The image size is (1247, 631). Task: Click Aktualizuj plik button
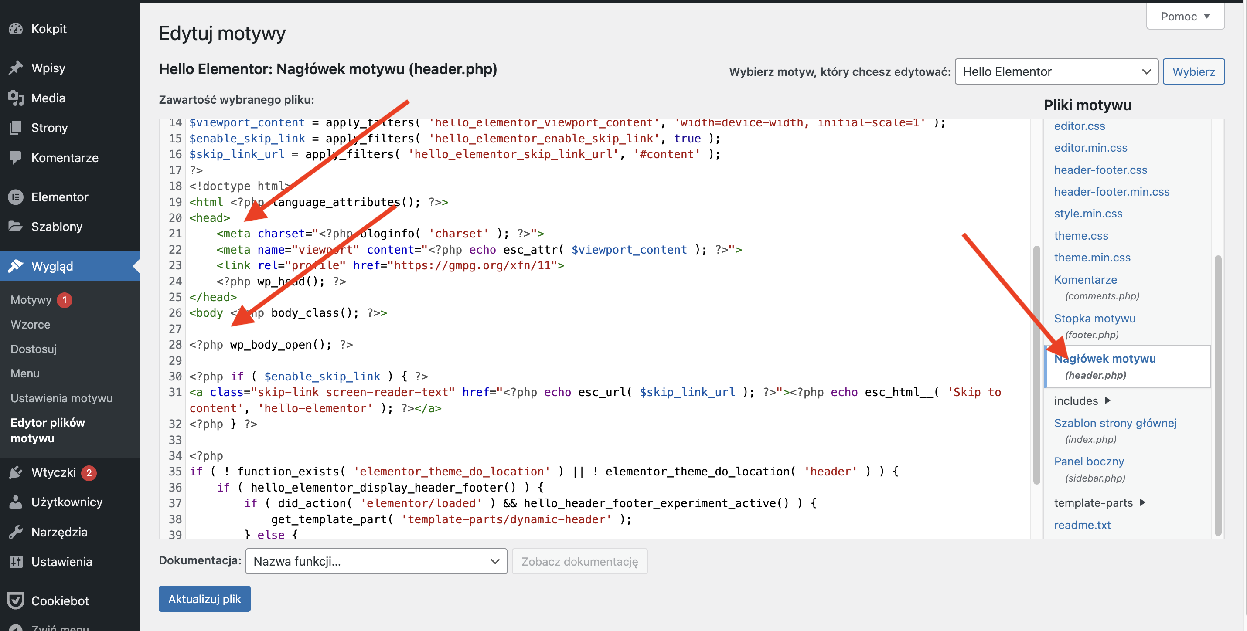point(204,599)
